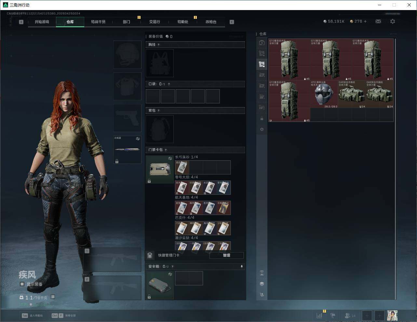Open the 特战干员 tab

(98, 22)
